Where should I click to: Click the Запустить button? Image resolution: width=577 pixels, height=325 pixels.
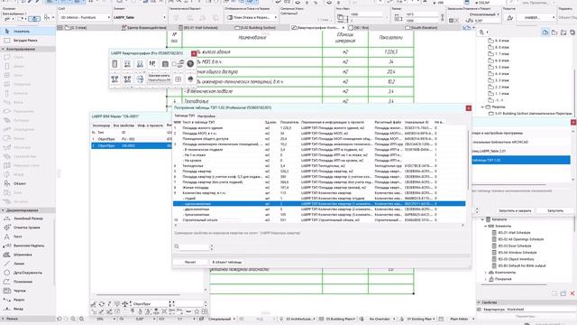(x=555, y=210)
